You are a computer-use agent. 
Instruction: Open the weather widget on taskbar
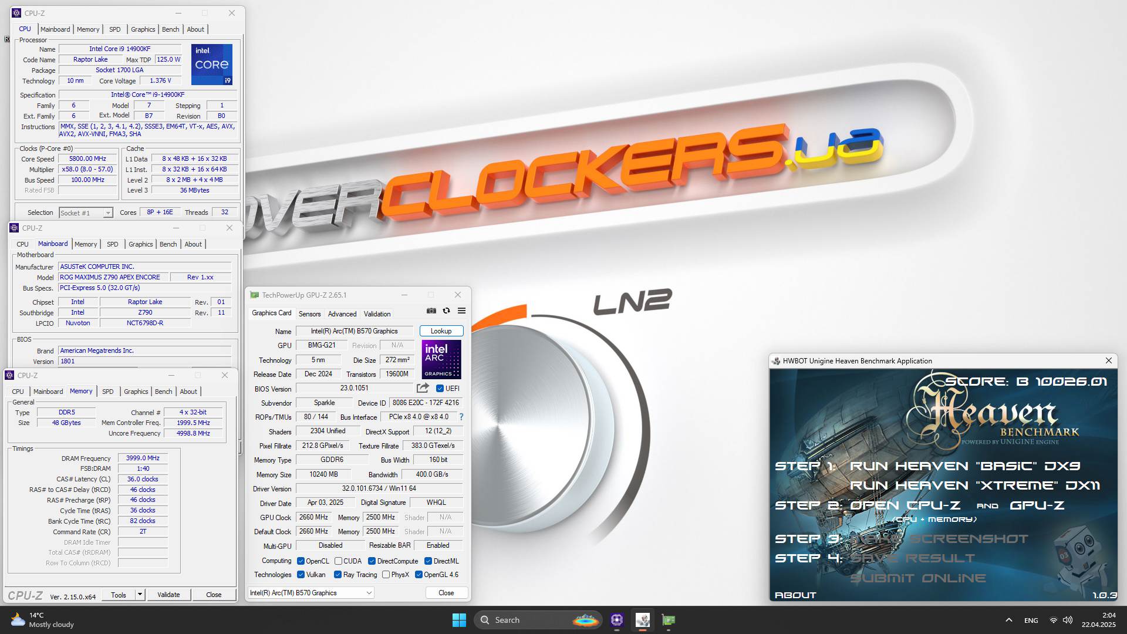tap(42, 620)
